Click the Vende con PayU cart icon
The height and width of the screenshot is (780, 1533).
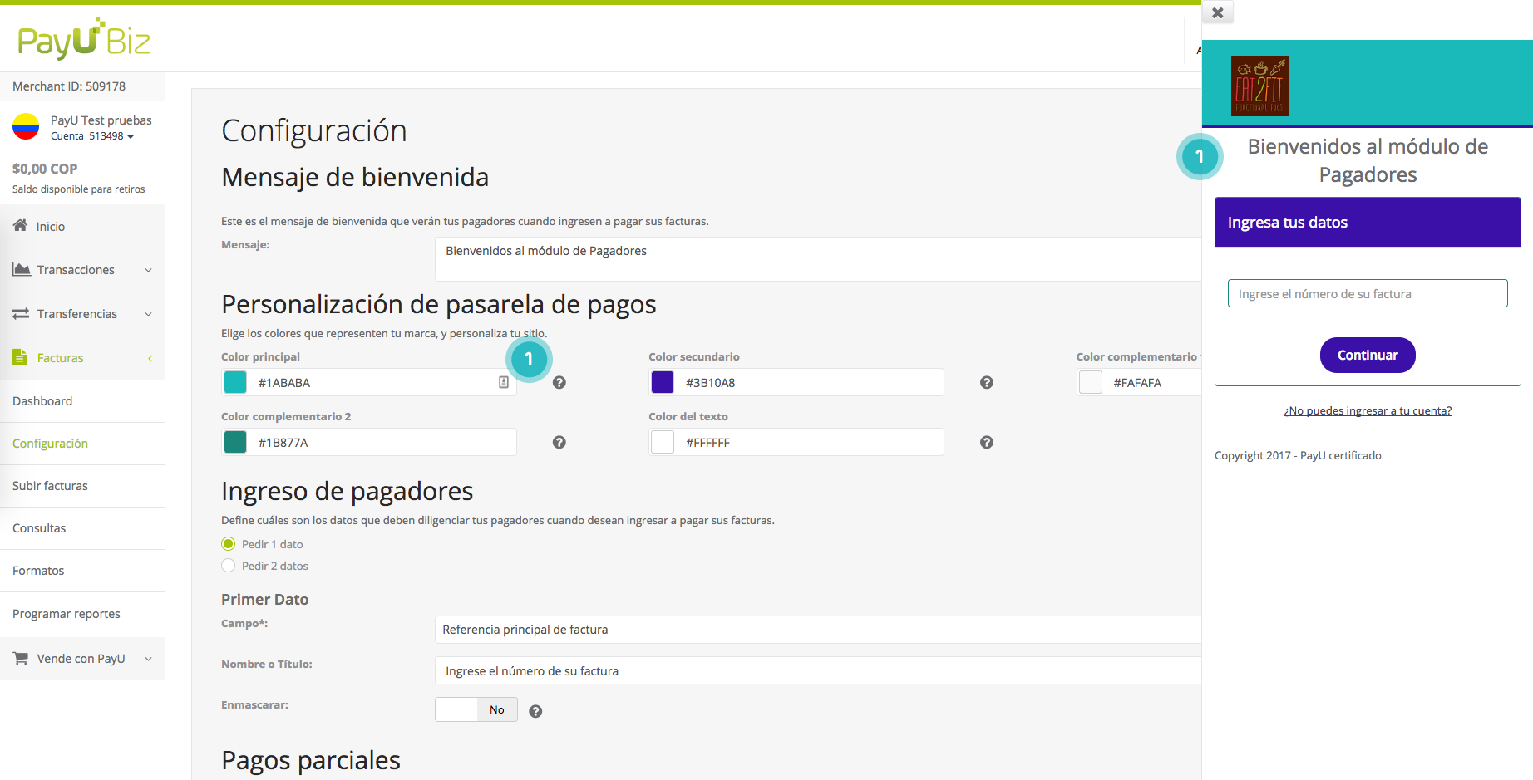(x=20, y=658)
